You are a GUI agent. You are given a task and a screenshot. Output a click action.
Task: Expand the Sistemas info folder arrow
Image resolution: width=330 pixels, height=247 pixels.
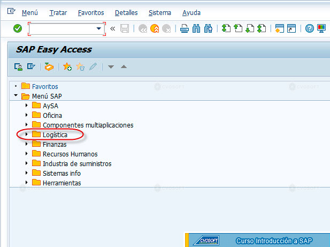click(x=27, y=173)
